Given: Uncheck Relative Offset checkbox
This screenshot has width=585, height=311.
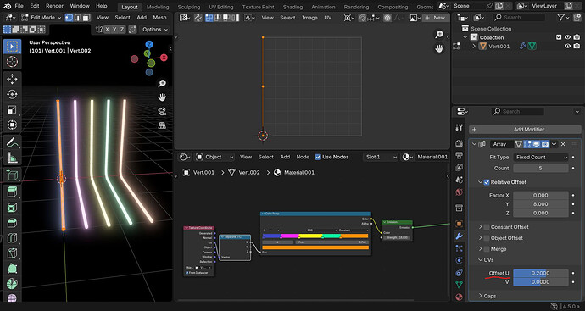Looking at the screenshot, I should click(487, 182).
